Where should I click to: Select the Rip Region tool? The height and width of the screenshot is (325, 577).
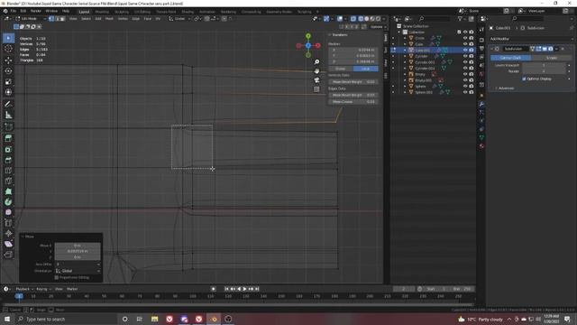pos(8,255)
